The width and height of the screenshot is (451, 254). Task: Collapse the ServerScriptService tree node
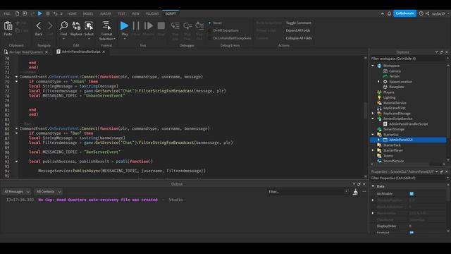coord(373,119)
